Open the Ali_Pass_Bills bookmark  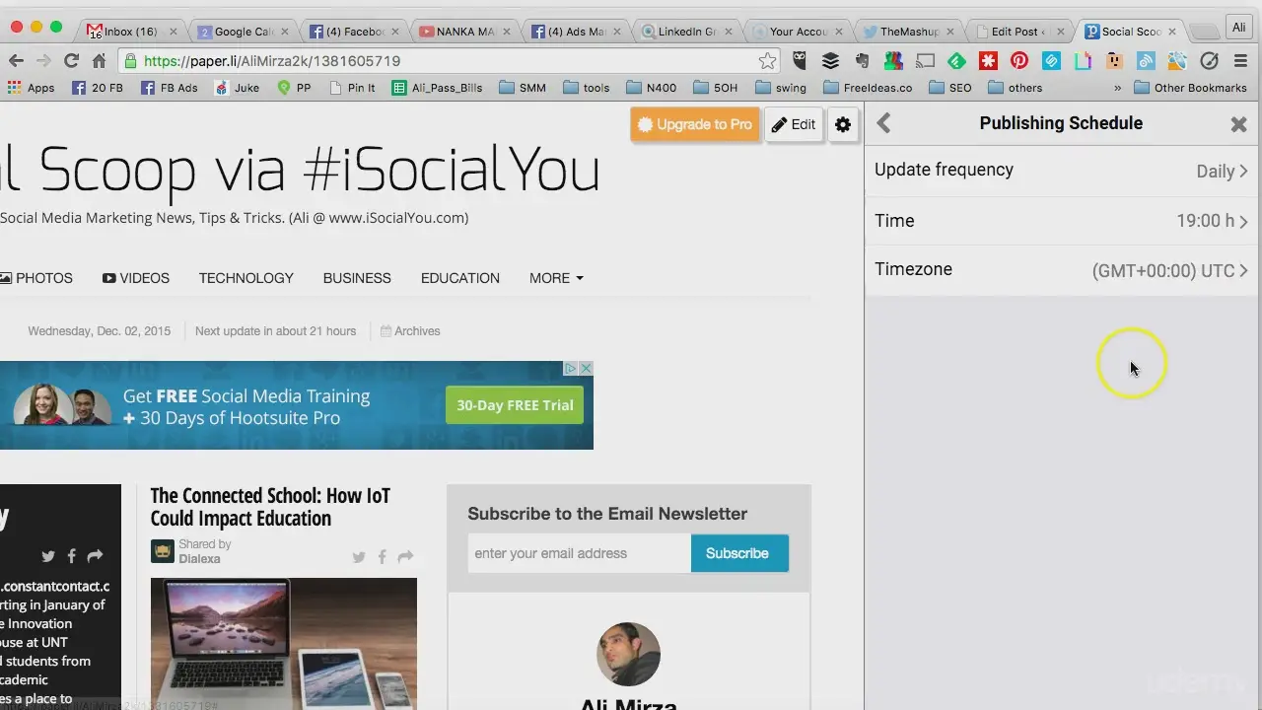pos(437,88)
